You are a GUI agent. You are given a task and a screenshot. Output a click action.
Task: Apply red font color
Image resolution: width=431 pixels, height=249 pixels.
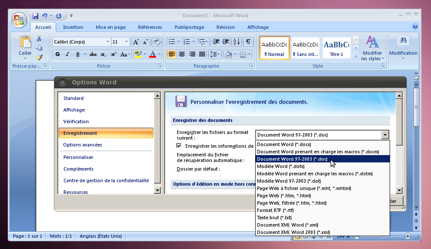(x=153, y=54)
